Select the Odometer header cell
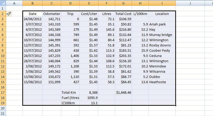 [52, 14]
